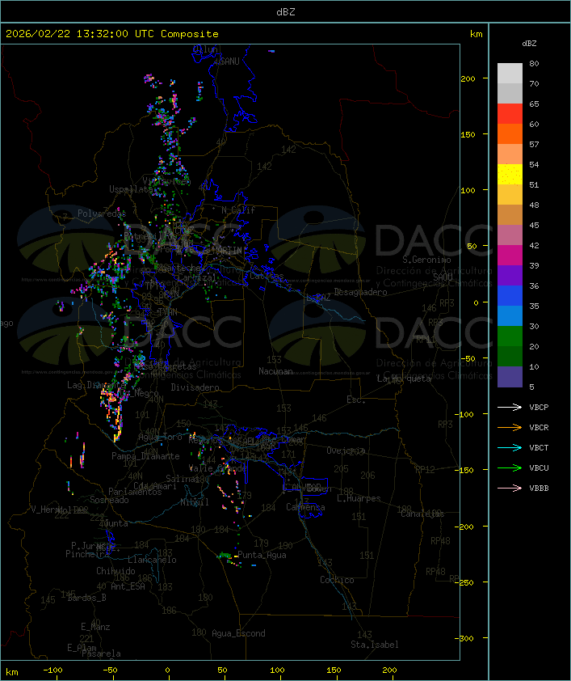Pick the red 65-60 dBZ swatch
Image resolution: width=571 pixels, height=681 pixels.
point(510,114)
